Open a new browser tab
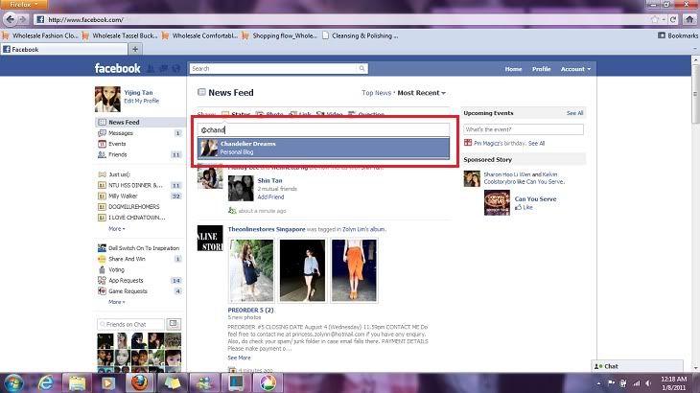Screen dimensions: 700x393 click(135, 48)
